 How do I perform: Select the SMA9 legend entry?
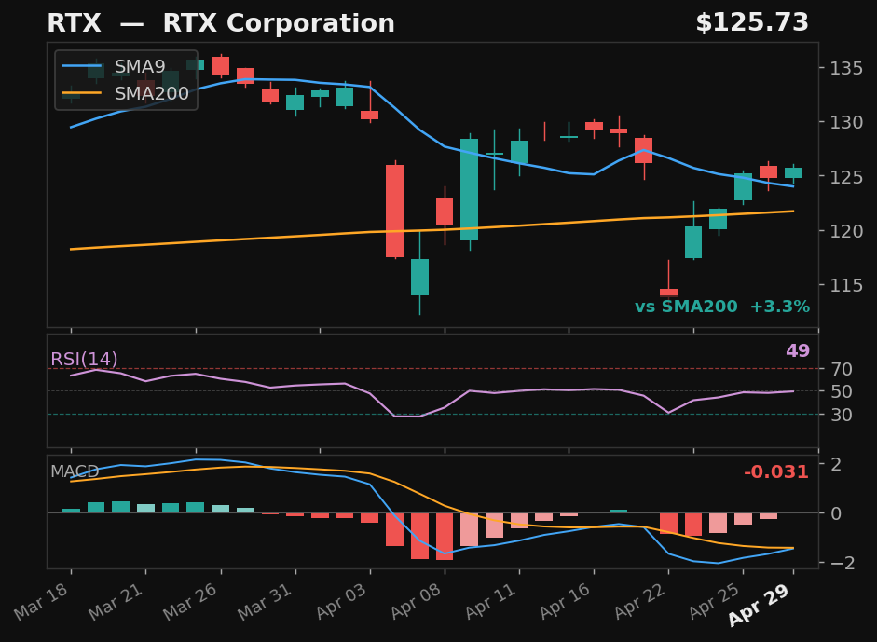[114, 66]
